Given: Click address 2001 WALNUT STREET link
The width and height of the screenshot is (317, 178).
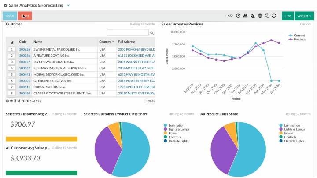Looking at the screenshot, I should (x=136, y=62).
